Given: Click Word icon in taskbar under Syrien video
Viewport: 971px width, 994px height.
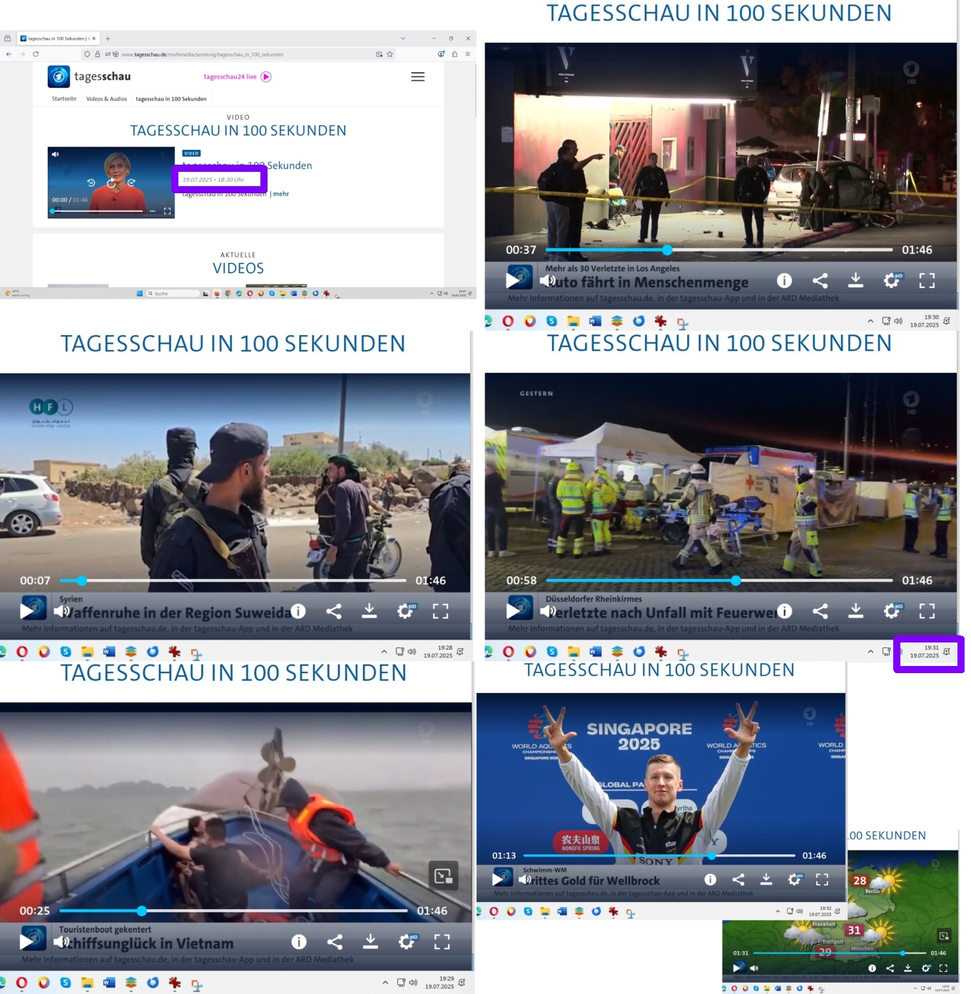Looking at the screenshot, I should click(109, 652).
